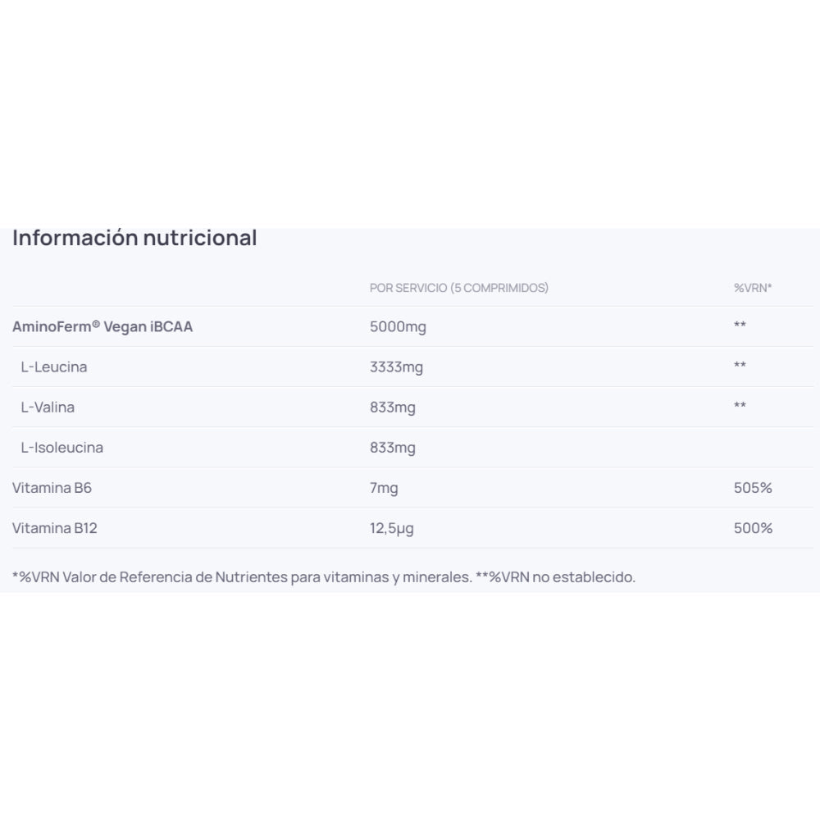Click the "%VRN*" column header
Image resolution: width=820 pixels, height=820 pixels.
753,288
